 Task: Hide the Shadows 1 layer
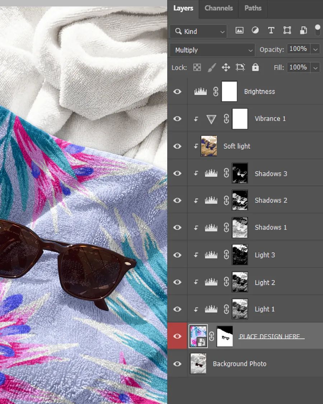[177, 227]
